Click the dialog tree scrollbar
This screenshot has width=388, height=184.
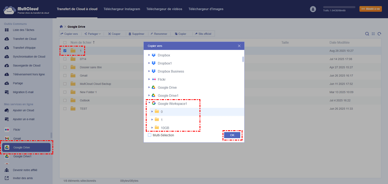point(243,59)
